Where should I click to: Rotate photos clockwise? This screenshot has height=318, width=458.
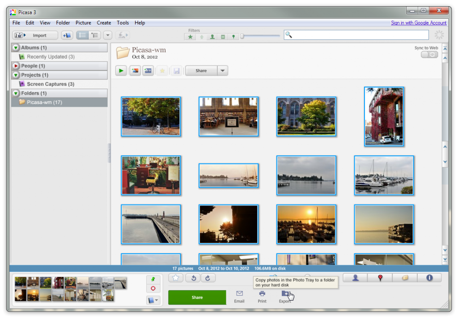(x=208, y=278)
